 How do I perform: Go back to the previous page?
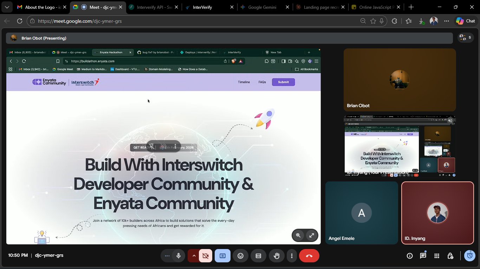(x=7, y=21)
